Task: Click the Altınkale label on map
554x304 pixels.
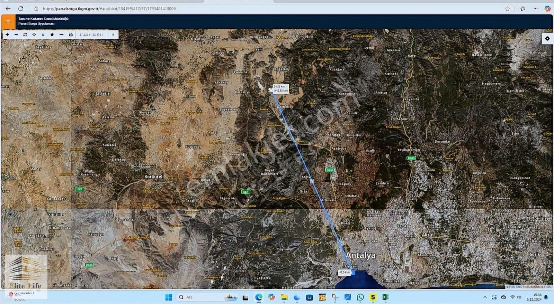Action: click(329, 200)
